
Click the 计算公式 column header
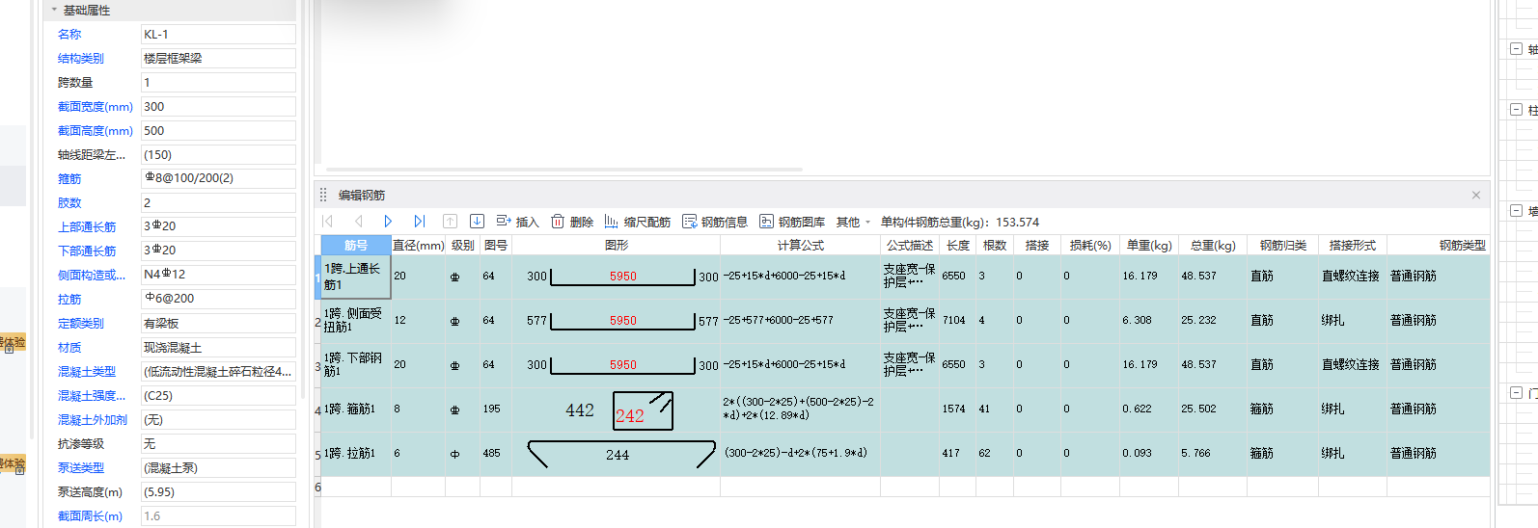(x=800, y=246)
